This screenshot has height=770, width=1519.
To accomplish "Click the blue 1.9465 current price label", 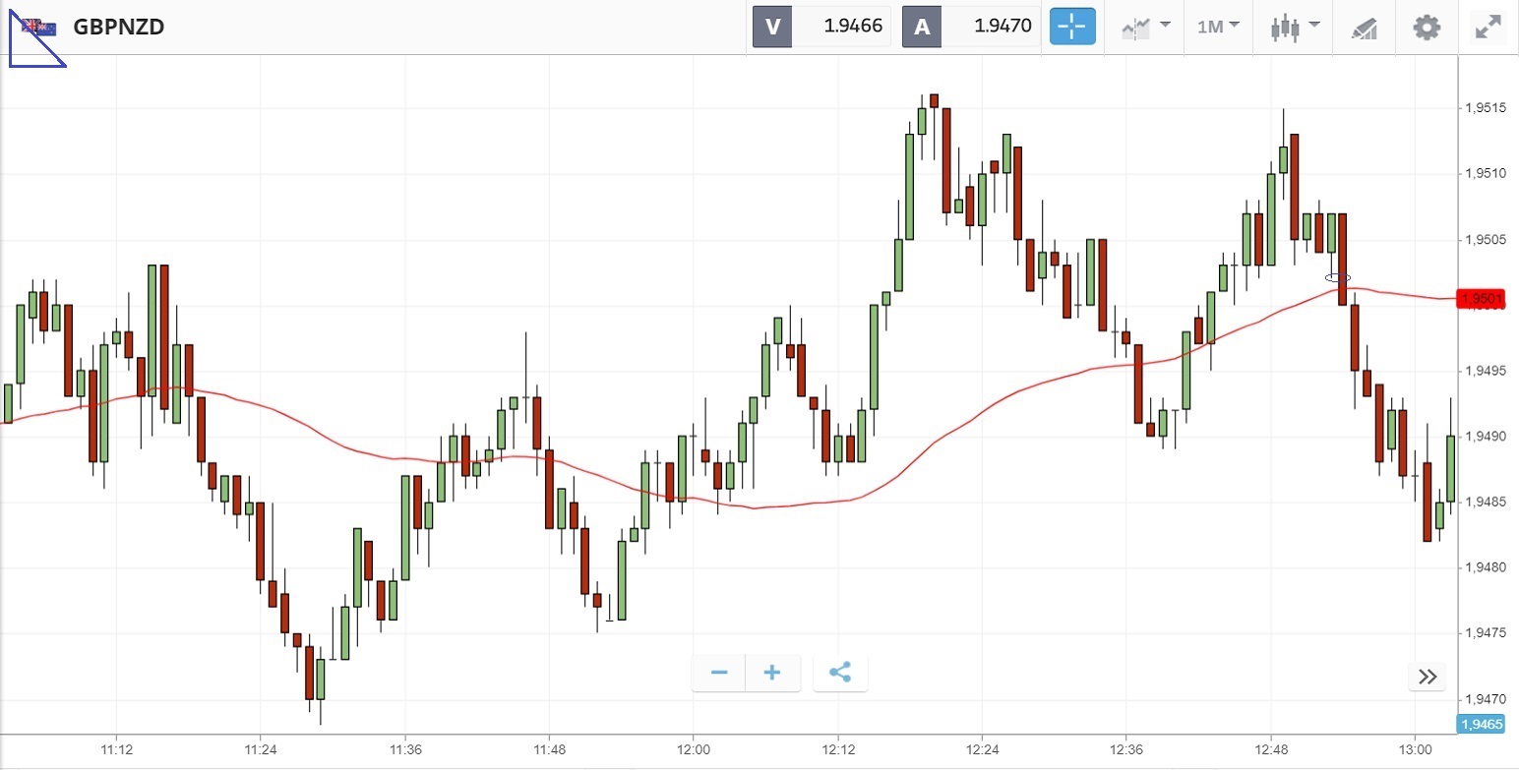I will pos(1481,724).
